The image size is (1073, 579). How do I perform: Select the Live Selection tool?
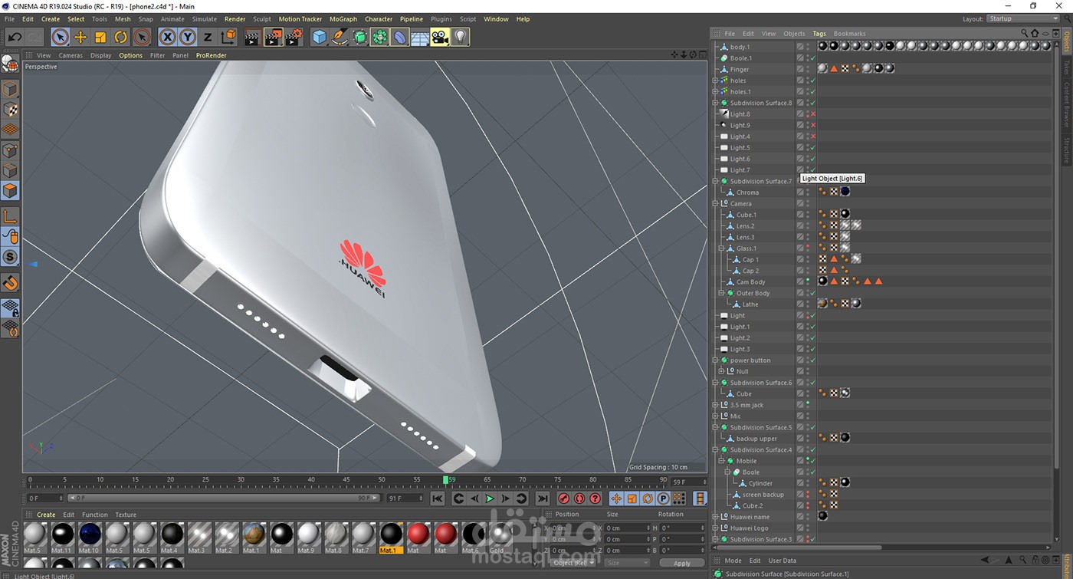[x=61, y=37]
